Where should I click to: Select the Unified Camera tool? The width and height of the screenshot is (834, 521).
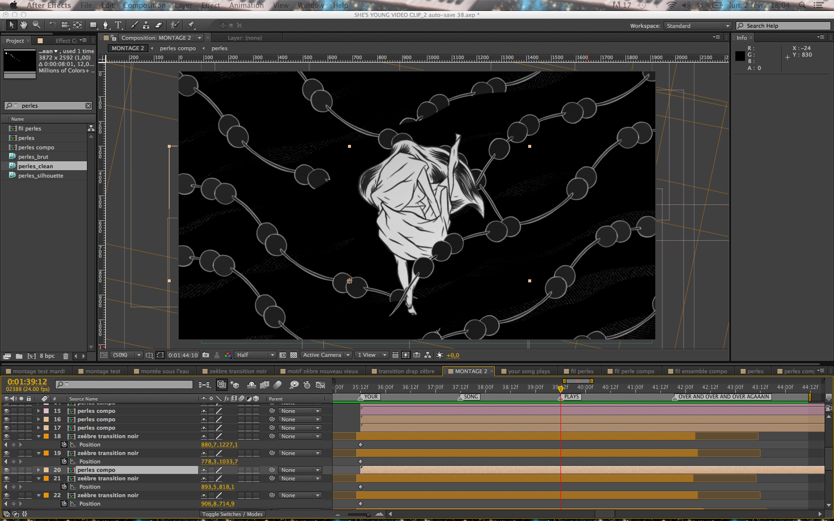[65, 25]
